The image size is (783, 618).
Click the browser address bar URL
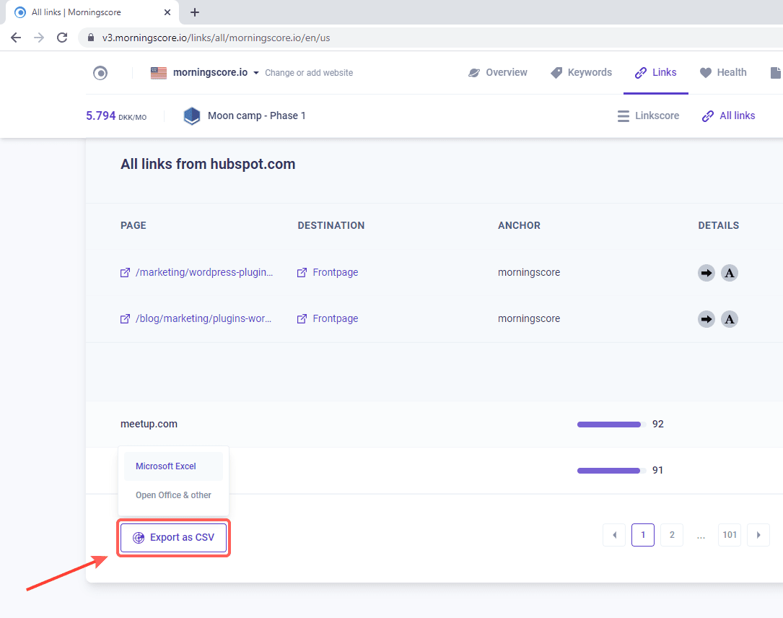coord(216,38)
